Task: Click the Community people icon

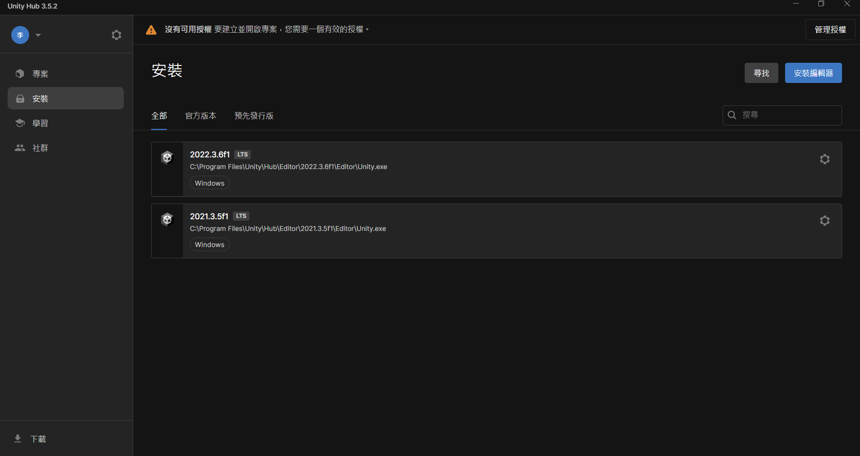Action: coord(20,148)
